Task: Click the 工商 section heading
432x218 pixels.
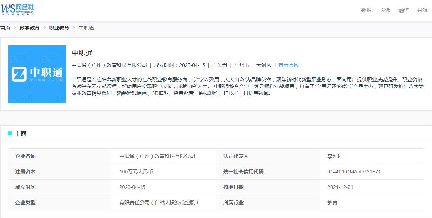Action: [x=21, y=133]
